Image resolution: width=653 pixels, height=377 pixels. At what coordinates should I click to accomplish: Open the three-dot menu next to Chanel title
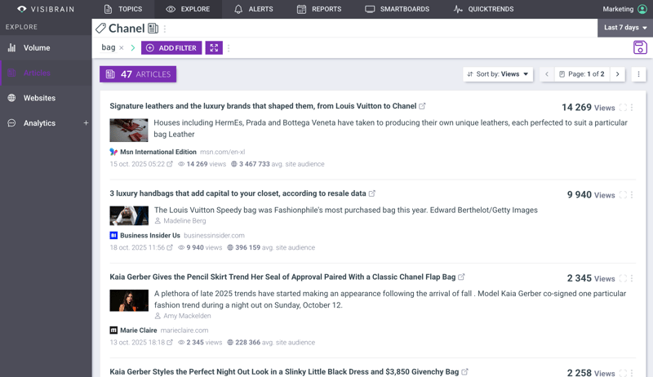tap(165, 29)
